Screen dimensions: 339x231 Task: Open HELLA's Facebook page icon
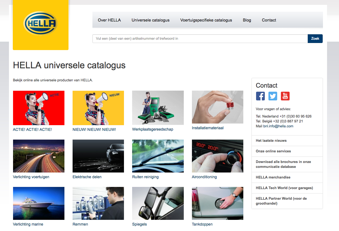click(x=260, y=96)
